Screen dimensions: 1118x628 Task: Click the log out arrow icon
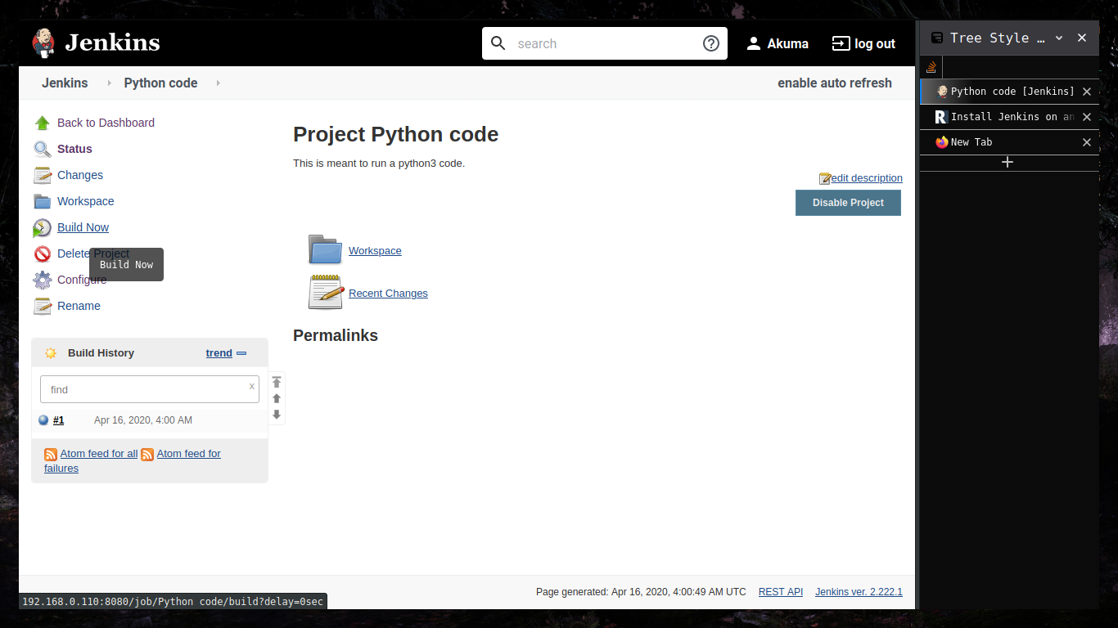coord(841,43)
